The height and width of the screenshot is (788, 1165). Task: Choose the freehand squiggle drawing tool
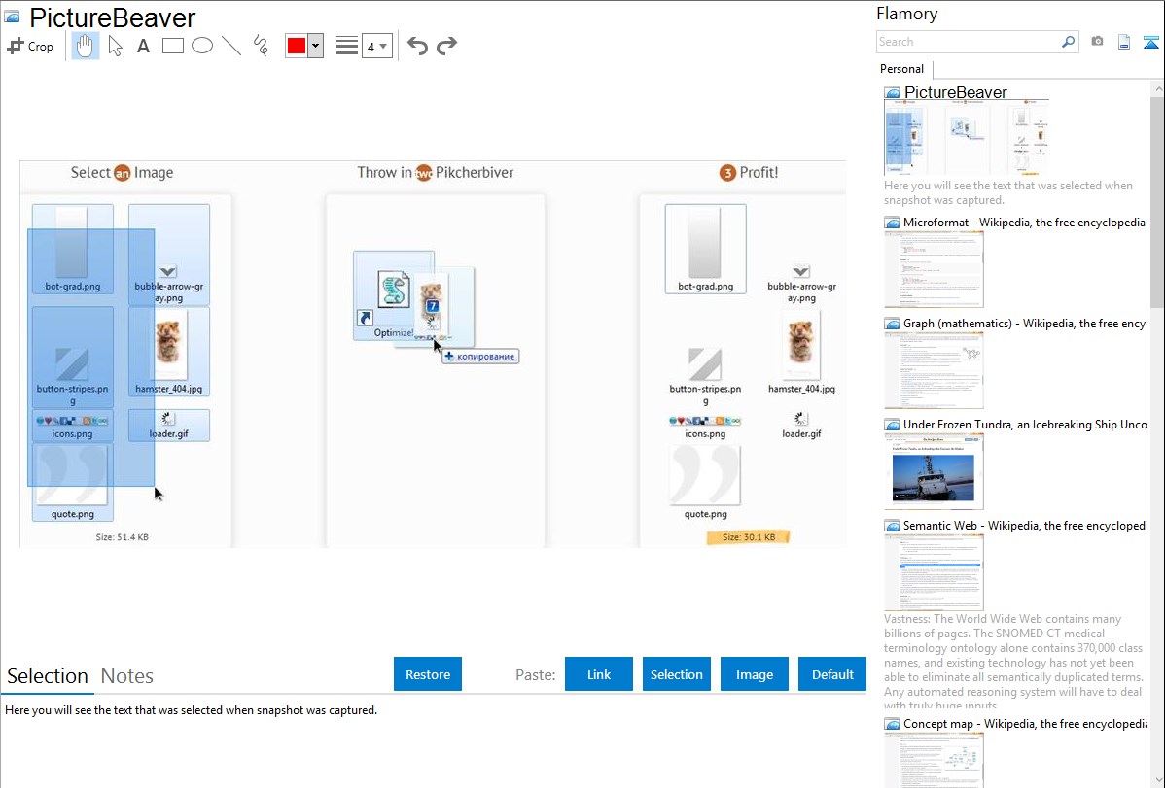[x=261, y=46]
